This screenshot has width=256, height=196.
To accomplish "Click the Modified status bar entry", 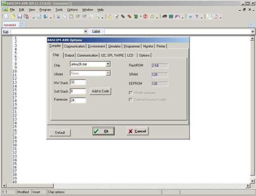I will click(x=23, y=192).
